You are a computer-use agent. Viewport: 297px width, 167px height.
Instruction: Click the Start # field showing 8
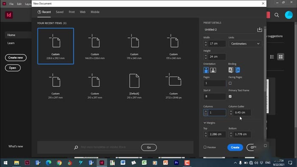[215, 97]
